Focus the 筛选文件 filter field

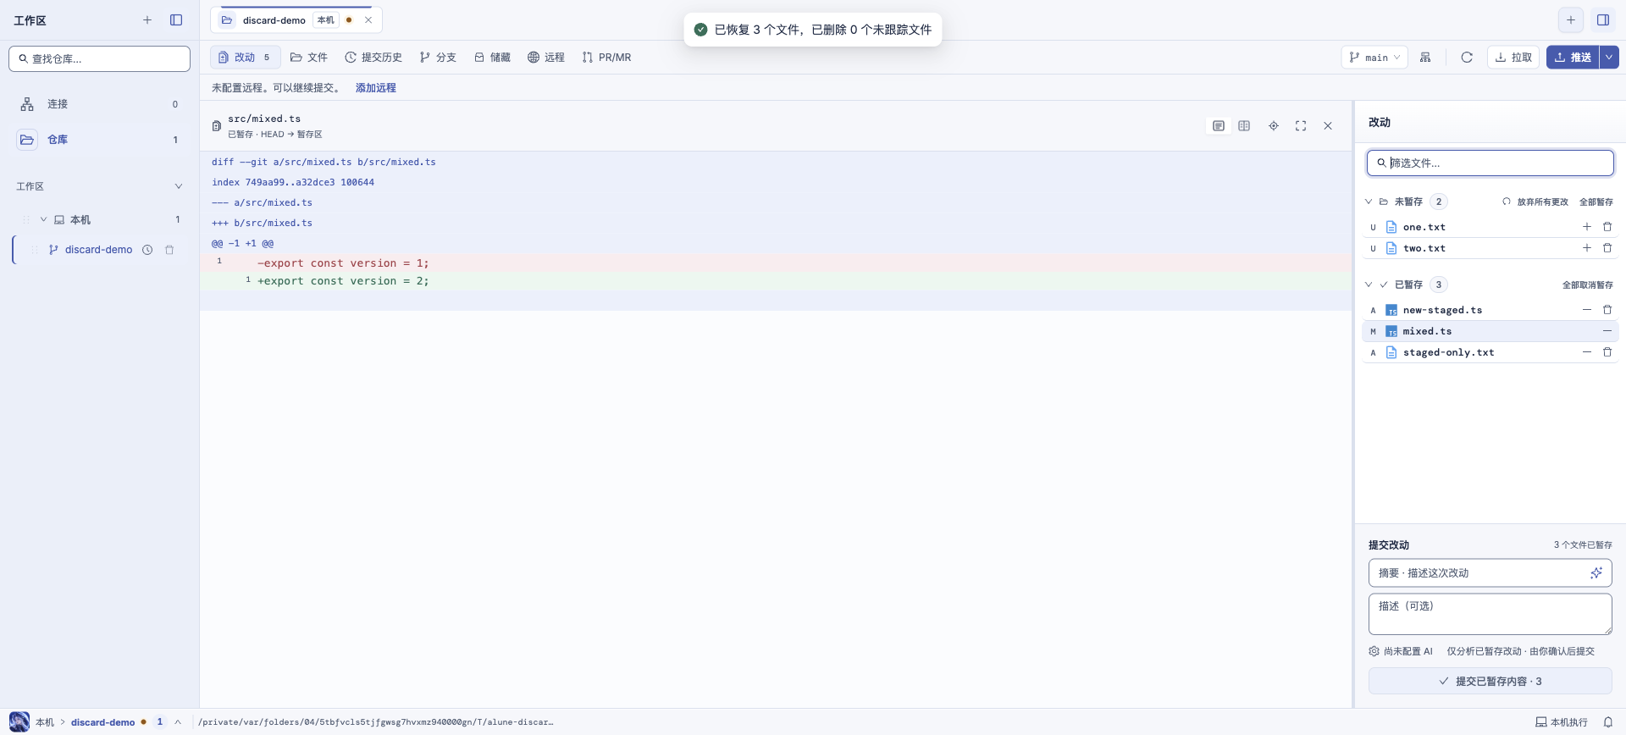[1490, 163]
